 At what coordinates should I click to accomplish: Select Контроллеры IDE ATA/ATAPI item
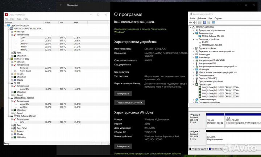(x=212, y=60)
